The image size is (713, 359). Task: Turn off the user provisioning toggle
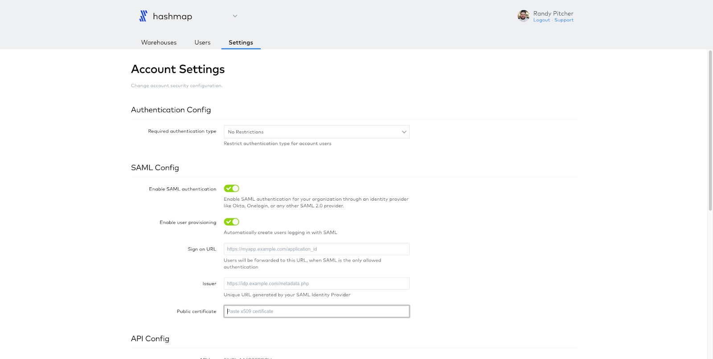231,222
